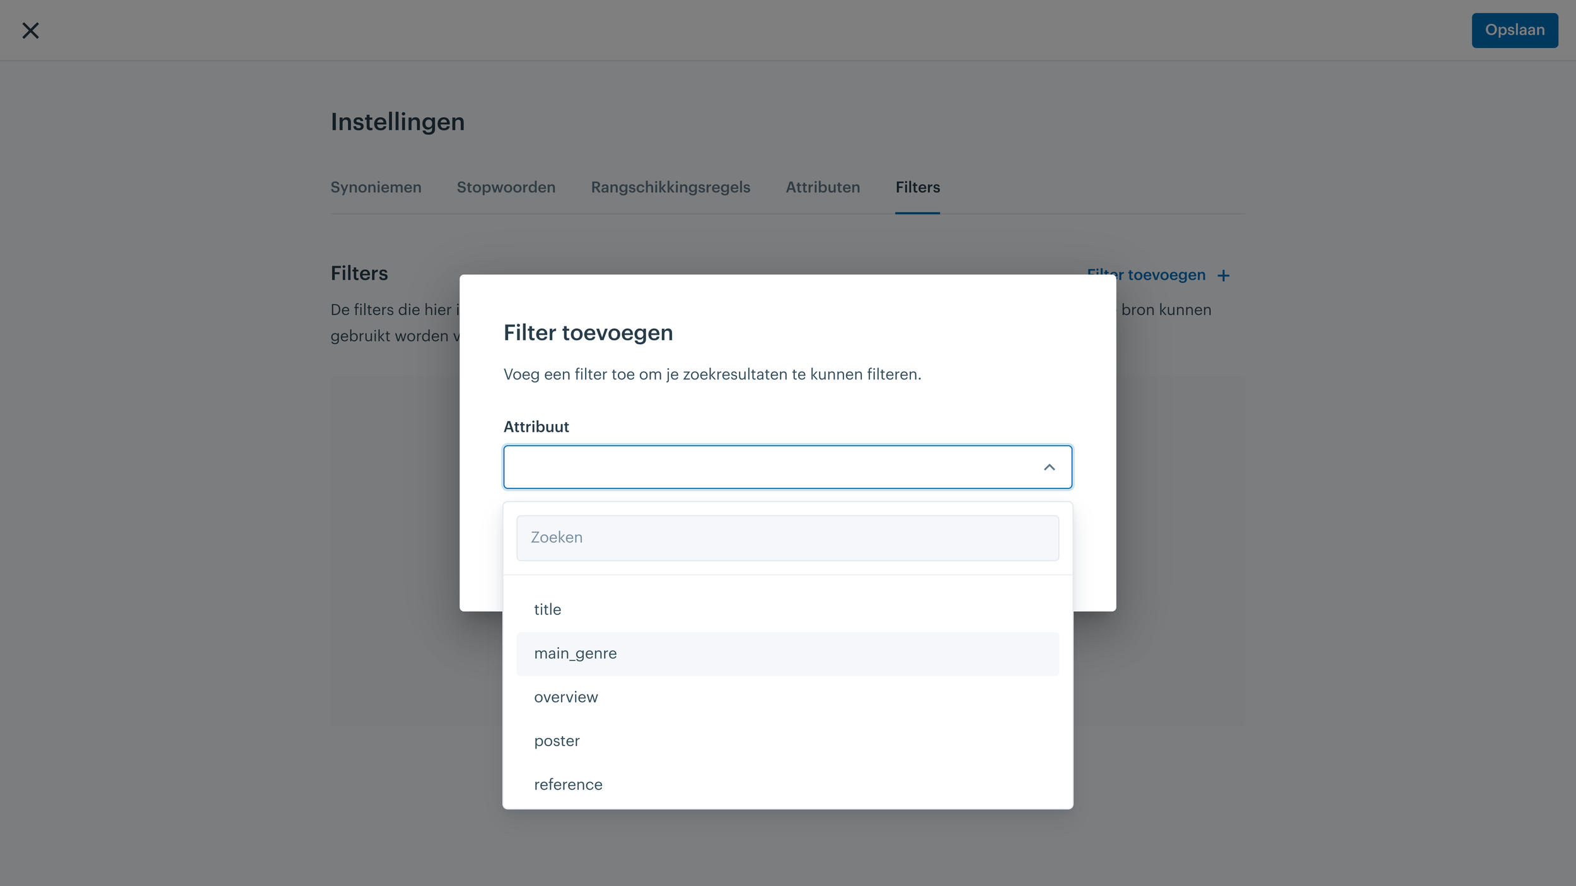The height and width of the screenshot is (886, 1576).
Task: Switch to the Attributen tab
Action: point(823,187)
